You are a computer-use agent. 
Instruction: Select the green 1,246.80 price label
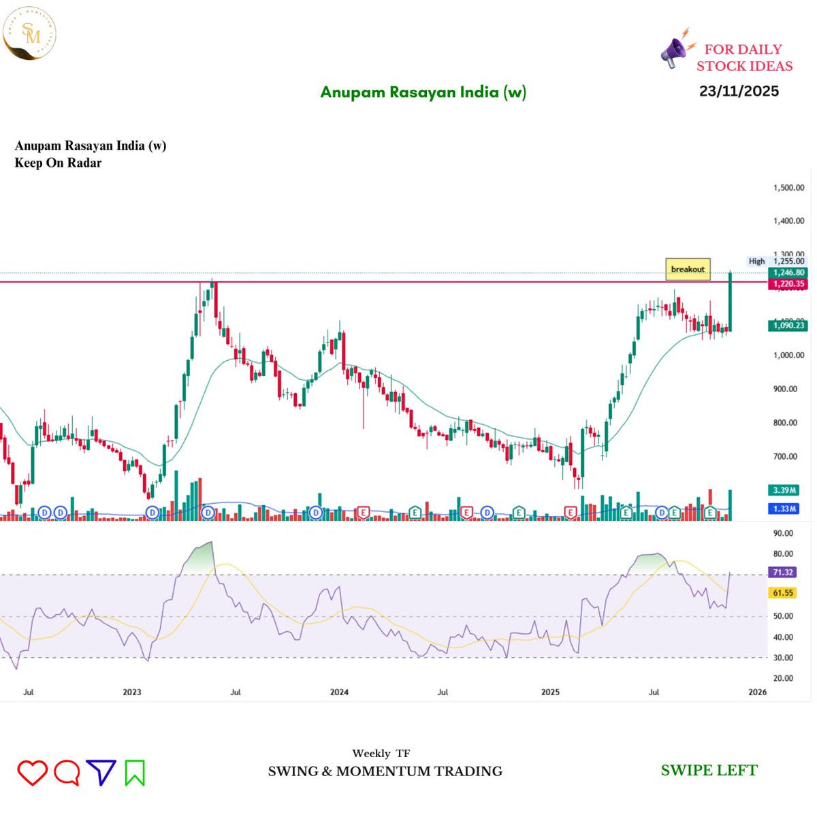(x=788, y=272)
